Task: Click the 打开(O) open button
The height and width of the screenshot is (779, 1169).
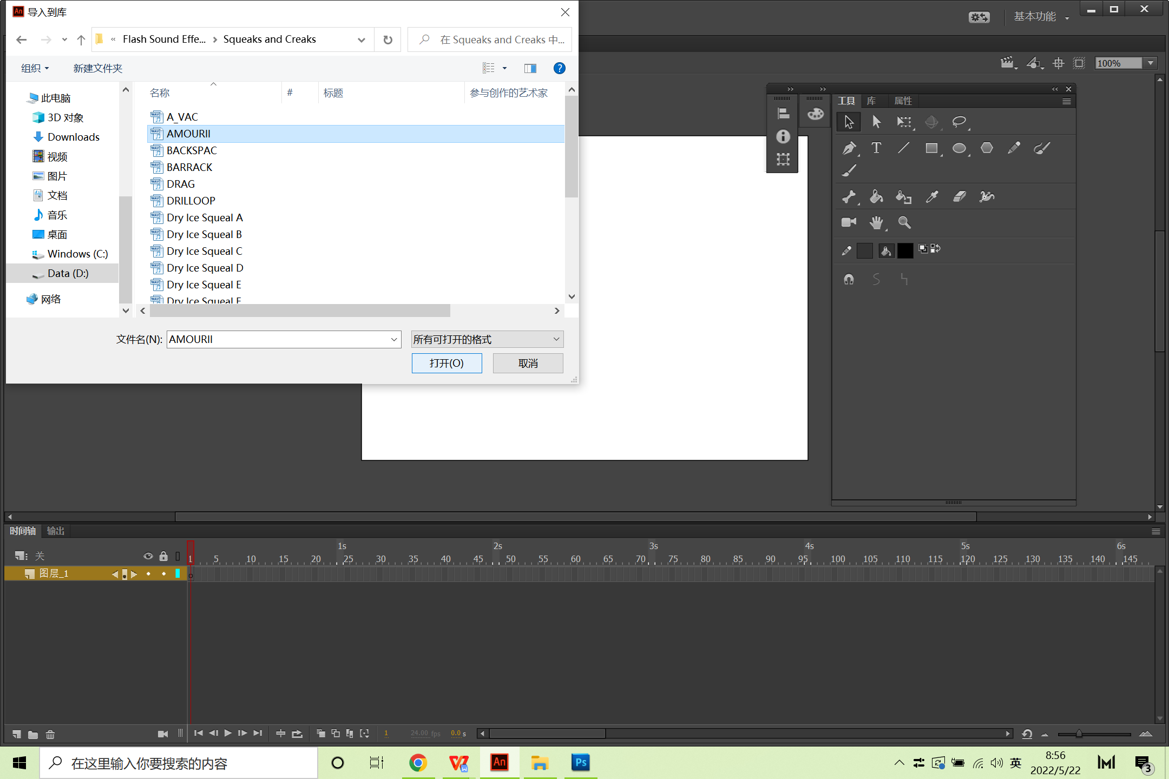Action: (x=446, y=364)
